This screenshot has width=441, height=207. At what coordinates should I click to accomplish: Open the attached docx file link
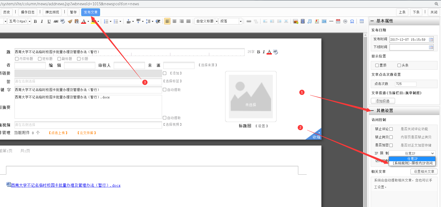click(65, 185)
